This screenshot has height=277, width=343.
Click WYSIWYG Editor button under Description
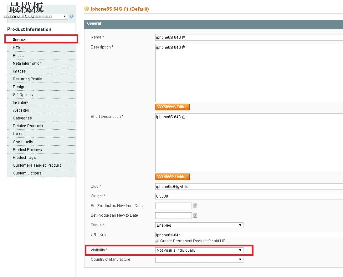click(173, 107)
